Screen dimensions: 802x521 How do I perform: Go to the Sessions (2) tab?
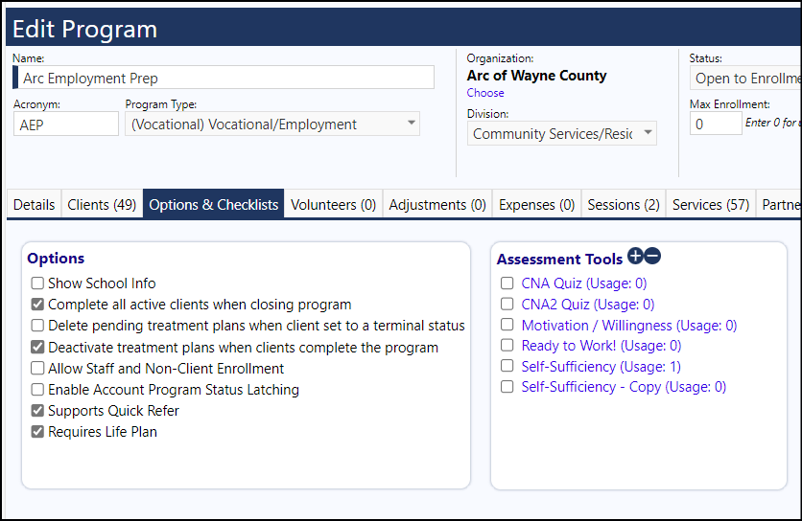click(624, 205)
